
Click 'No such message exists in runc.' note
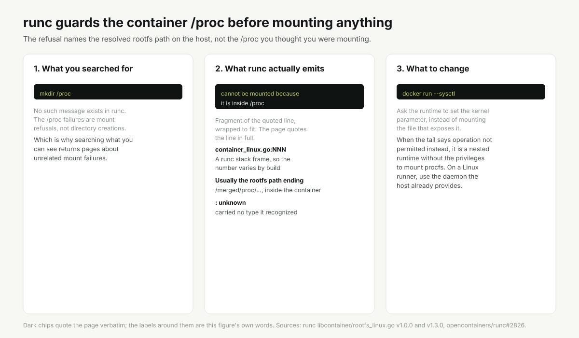(x=80, y=111)
